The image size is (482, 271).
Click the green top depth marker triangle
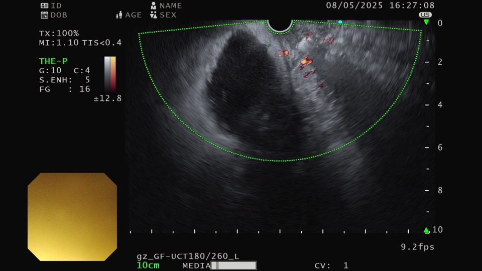point(426,22)
